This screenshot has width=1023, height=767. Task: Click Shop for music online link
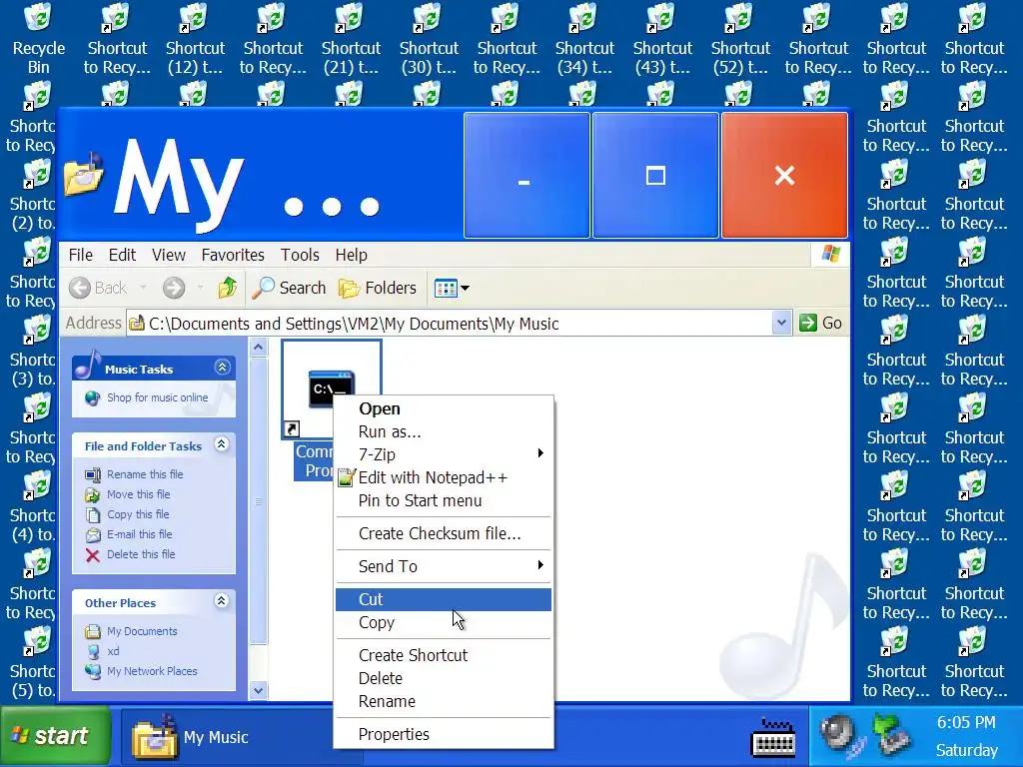pos(157,397)
